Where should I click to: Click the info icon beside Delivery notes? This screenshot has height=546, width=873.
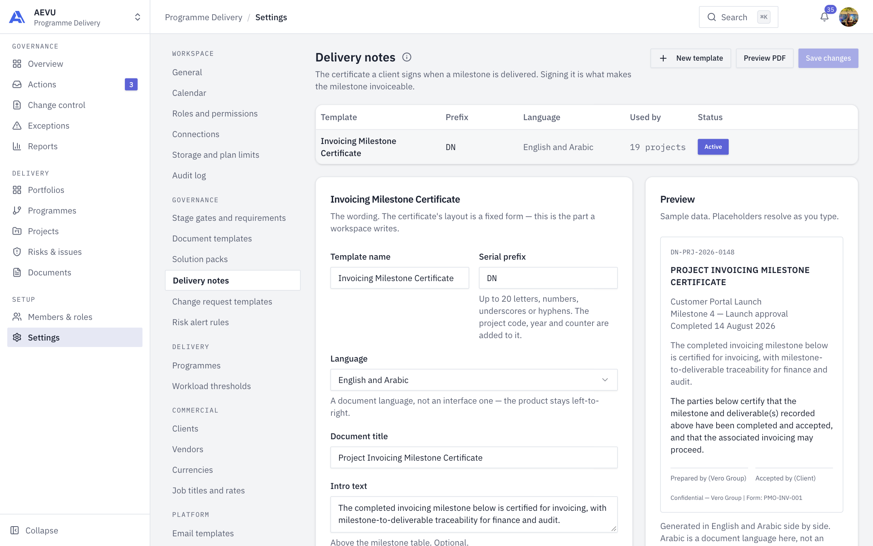tap(407, 57)
